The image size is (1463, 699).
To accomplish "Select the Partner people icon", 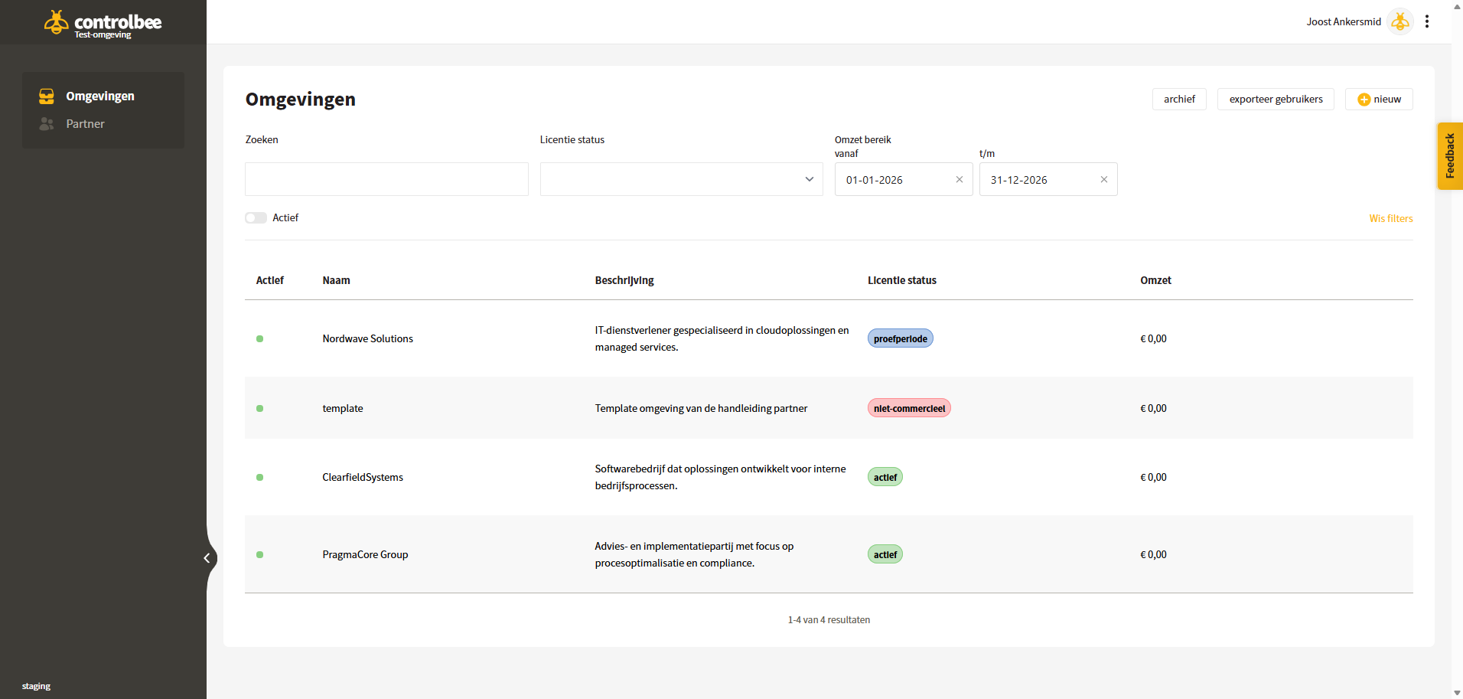I will (x=47, y=123).
